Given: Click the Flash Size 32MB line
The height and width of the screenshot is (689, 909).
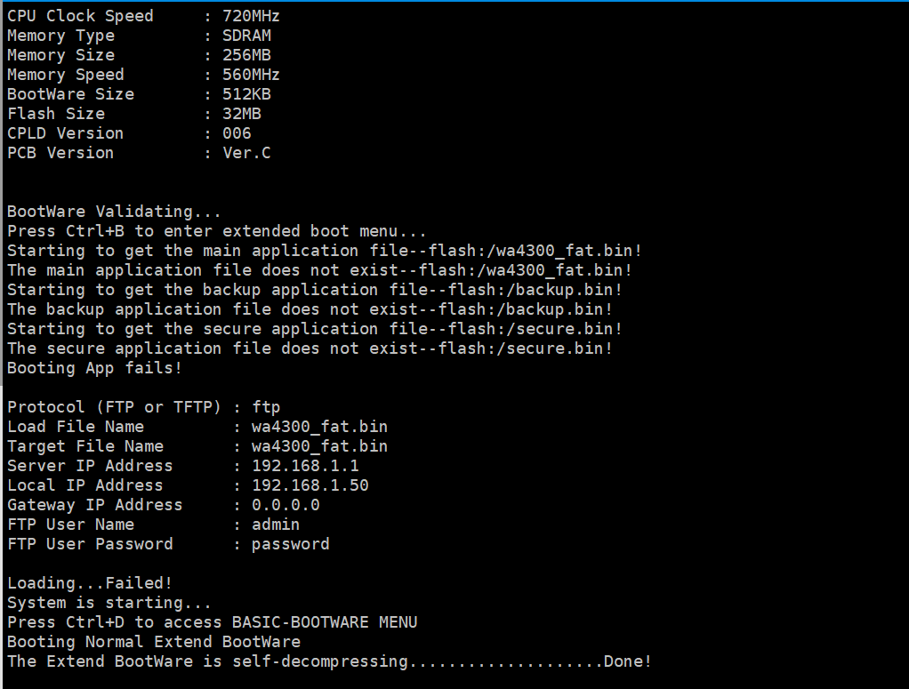Looking at the screenshot, I should pyautogui.click(x=133, y=114).
